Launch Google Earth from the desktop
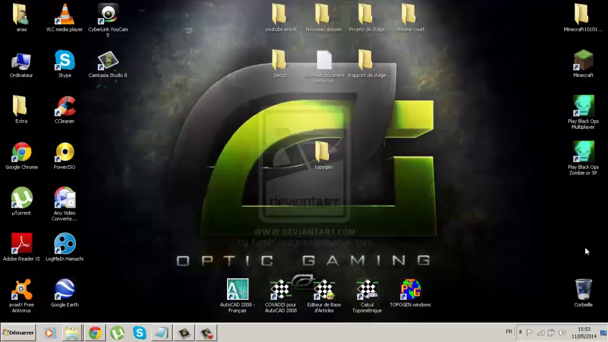Image resolution: width=608 pixels, height=342 pixels. click(x=65, y=294)
